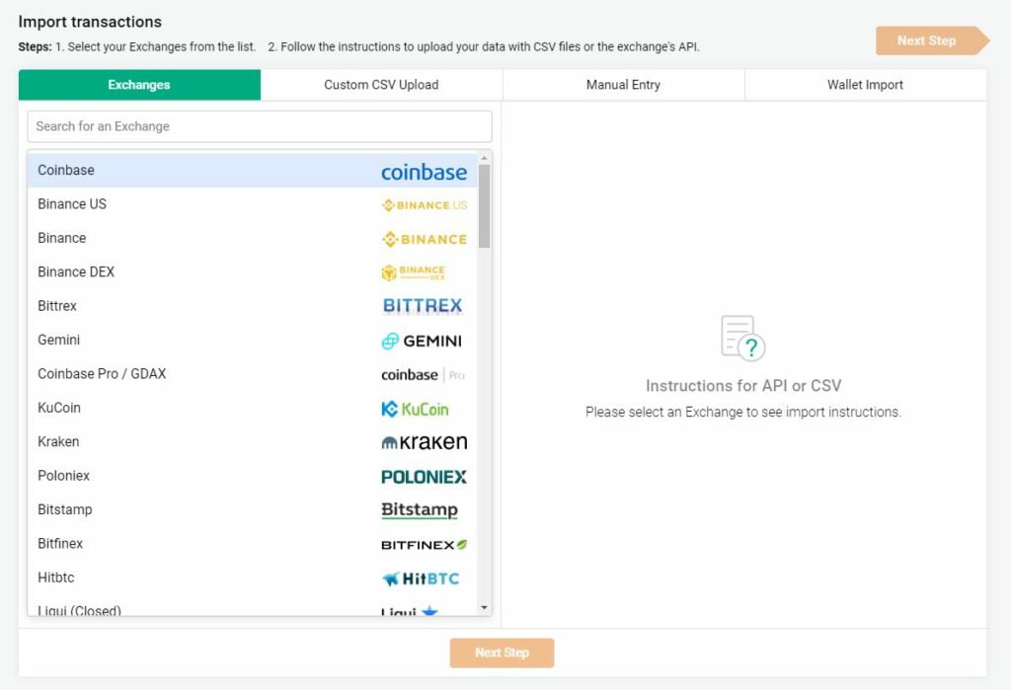Focus the Search for an Exchange field
The width and height of the screenshot is (1011, 690).
click(x=260, y=126)
